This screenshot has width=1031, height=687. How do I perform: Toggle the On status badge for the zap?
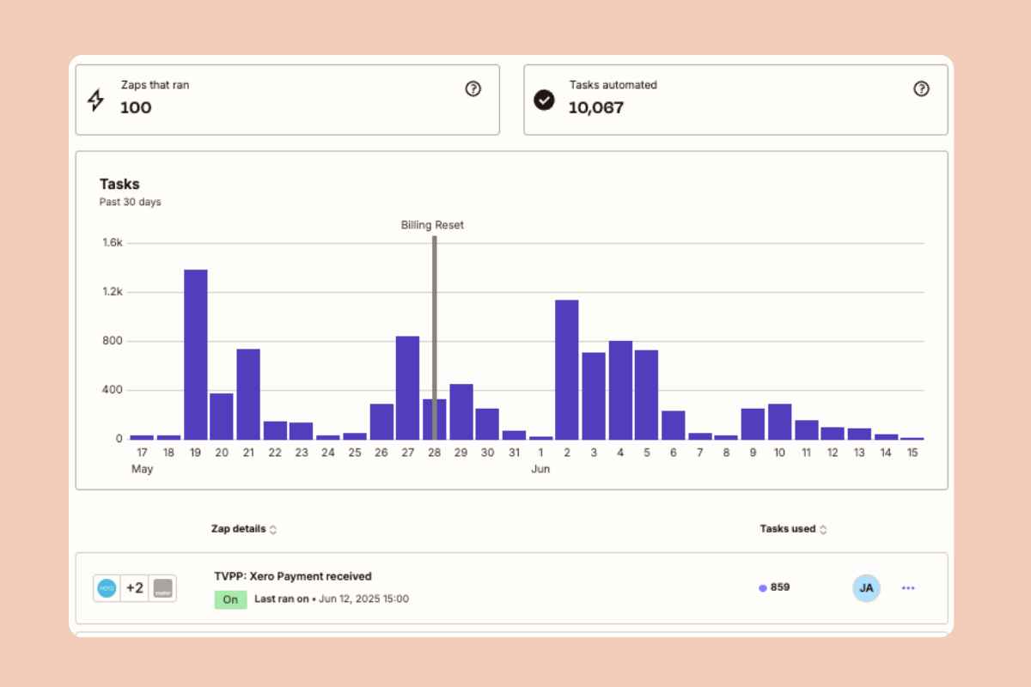tap(230, 599)
